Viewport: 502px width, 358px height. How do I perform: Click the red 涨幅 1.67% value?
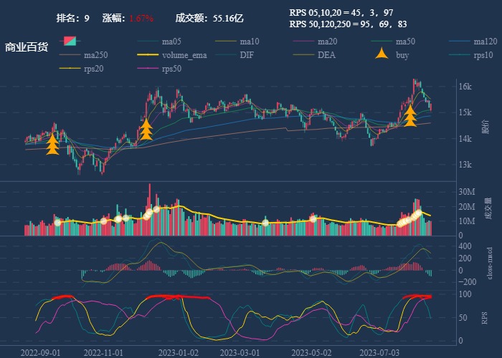(x=141, y=17)
